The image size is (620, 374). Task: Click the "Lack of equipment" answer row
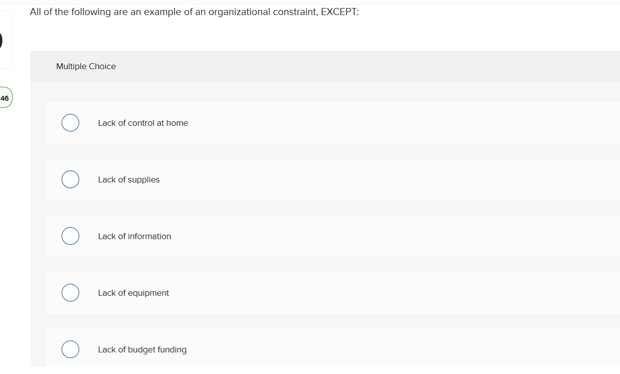tap(251, 292)
